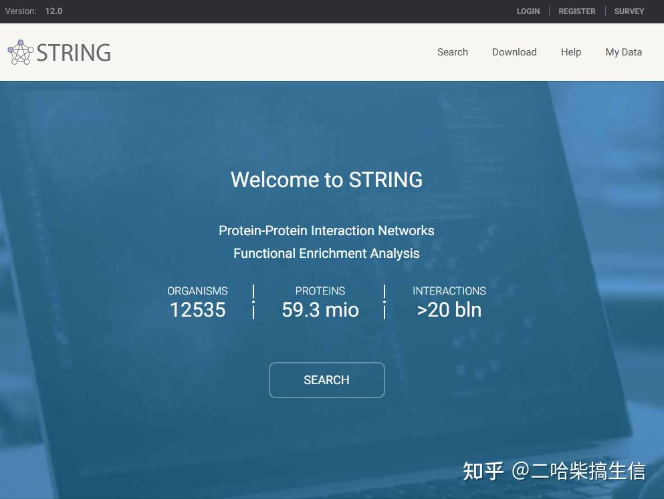Click the PROTEINS count 59.3 mio
Image resolution: width=664 pixels, height=499 pixels.
(x=320, y=309)
